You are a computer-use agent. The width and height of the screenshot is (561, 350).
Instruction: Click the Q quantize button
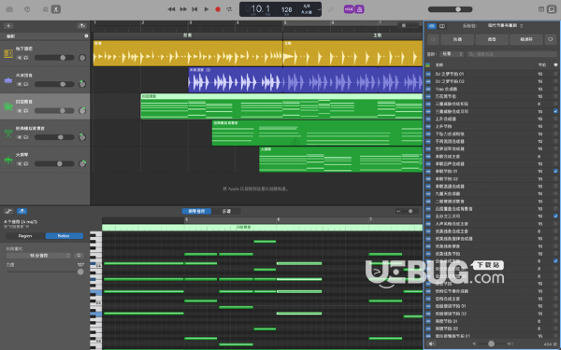pyautogui.click(x=79, y=256)
